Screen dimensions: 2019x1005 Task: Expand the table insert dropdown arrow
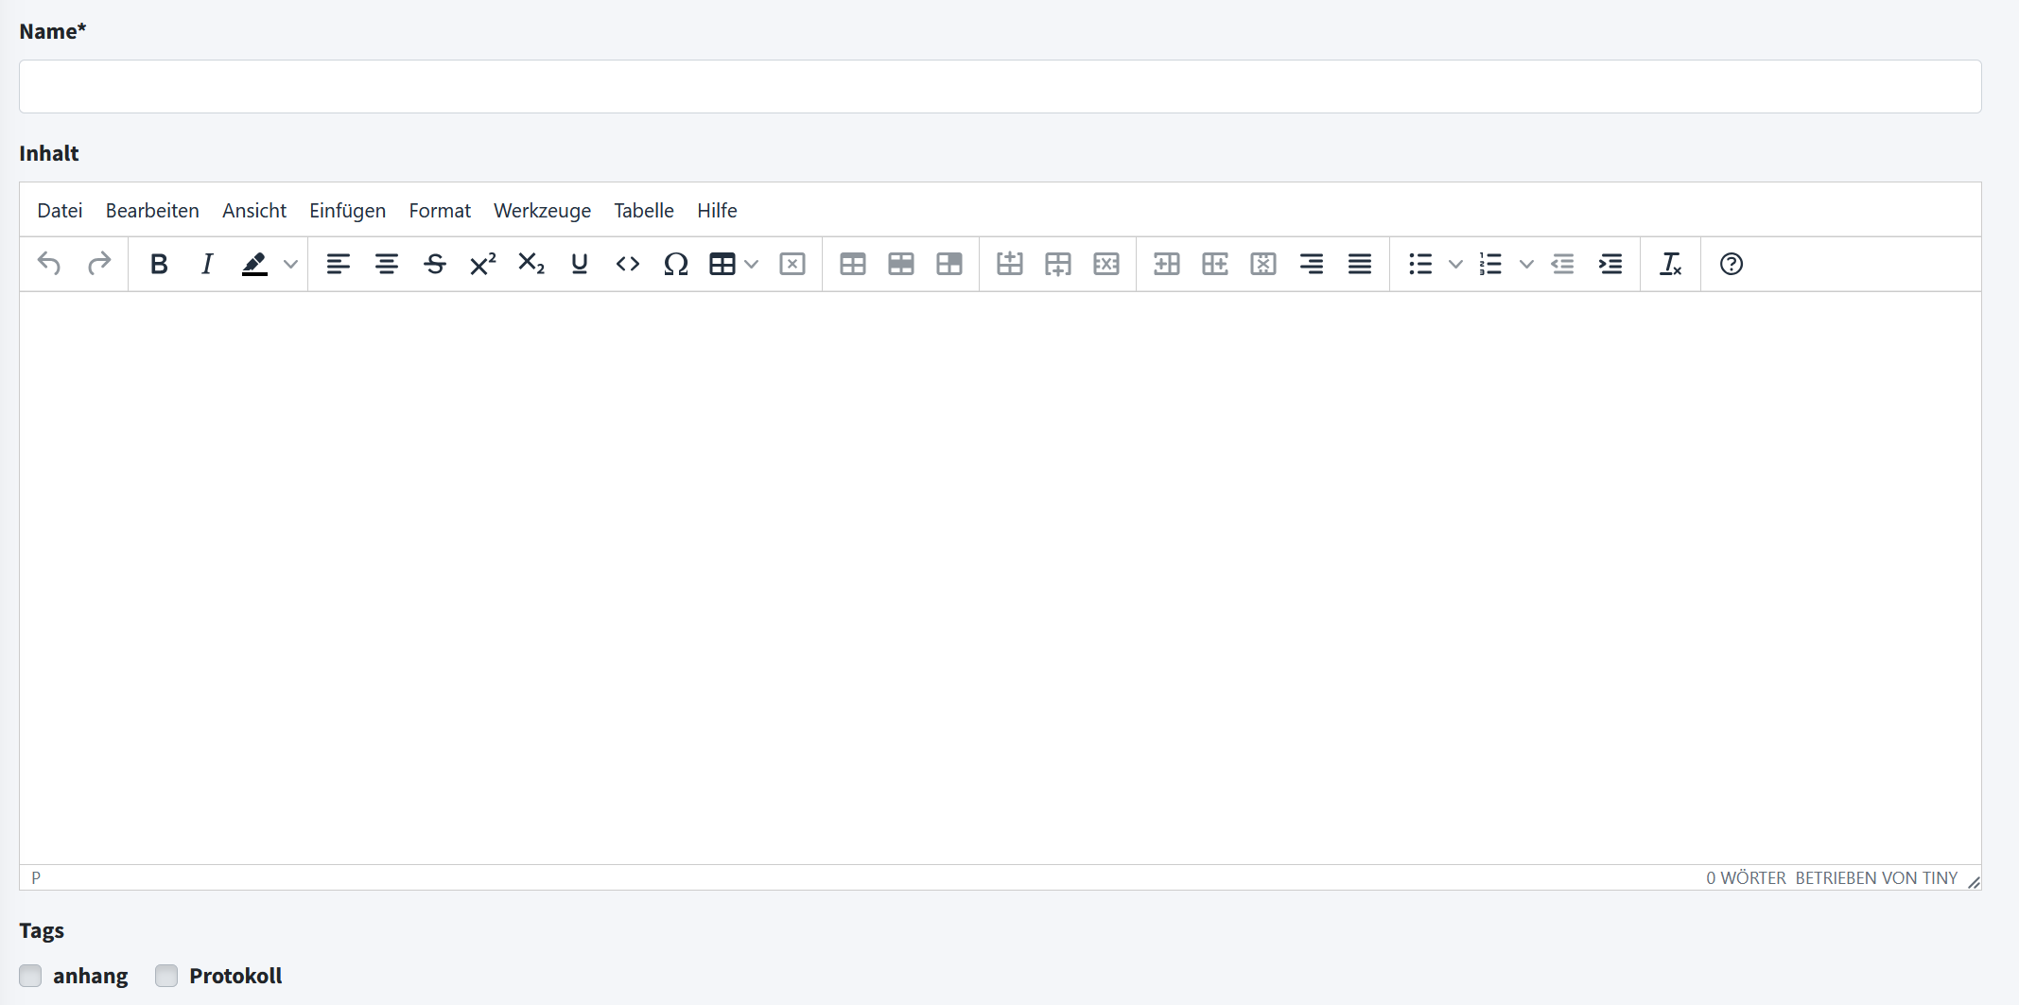coord(752,264)
